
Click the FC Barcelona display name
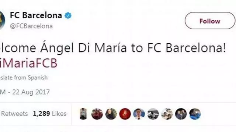tap(36, 15)
